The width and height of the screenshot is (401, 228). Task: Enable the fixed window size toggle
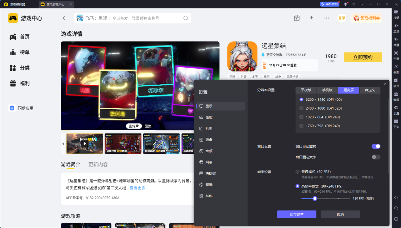click(x=376, y=157)
